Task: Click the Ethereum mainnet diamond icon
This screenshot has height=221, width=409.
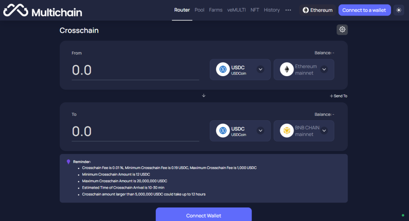Action: point(287,70)
